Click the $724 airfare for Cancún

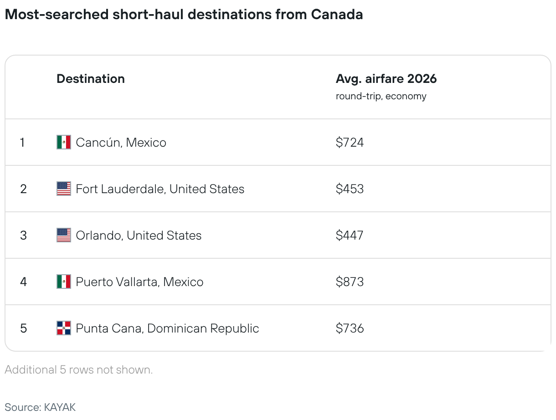click(350, 143)
